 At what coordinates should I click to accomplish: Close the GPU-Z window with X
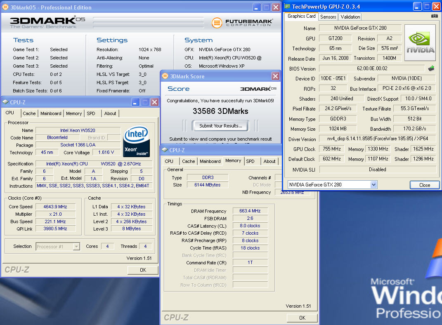pos(436,6)
